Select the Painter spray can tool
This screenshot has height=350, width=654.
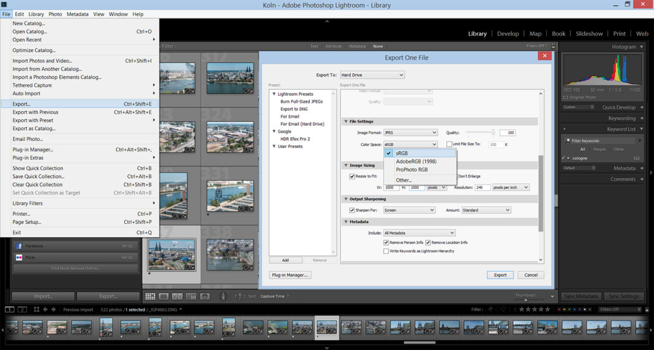coord(222,297)
